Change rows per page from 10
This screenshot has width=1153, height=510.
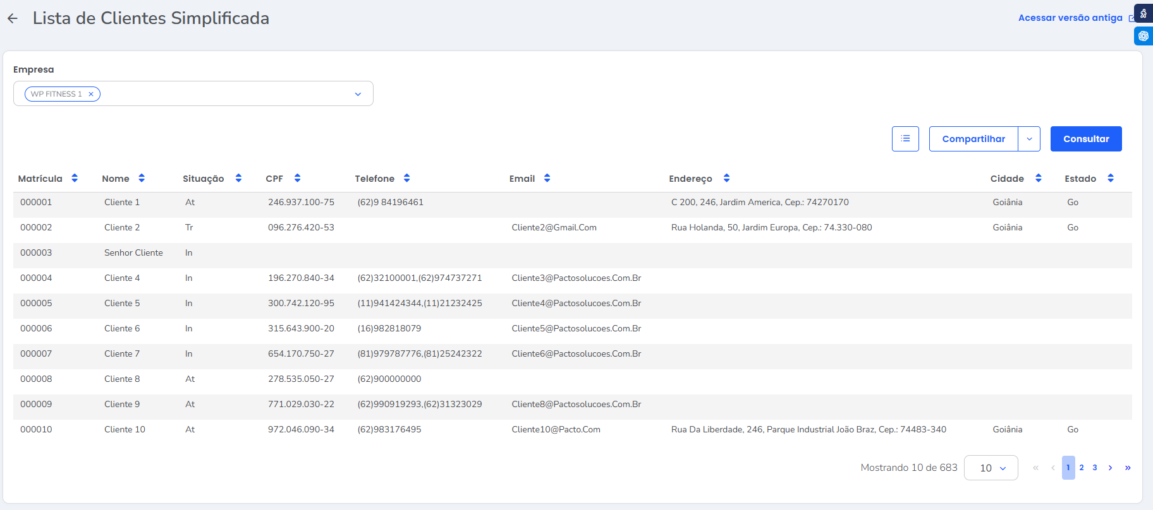(x=991, y=468)
